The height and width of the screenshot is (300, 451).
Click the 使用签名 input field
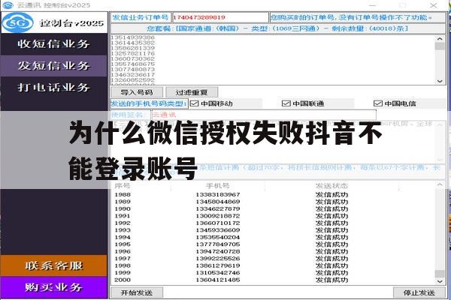pyautogui.click(x=264, y=115)
